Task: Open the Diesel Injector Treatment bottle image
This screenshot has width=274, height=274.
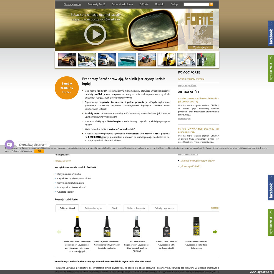Action: (107, 227)
